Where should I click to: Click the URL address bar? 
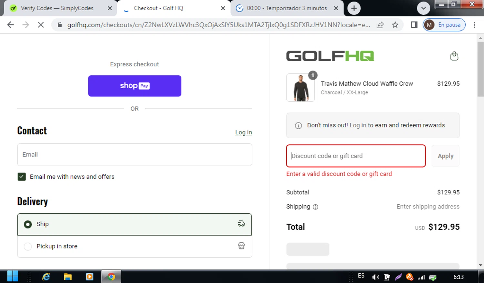click(218, 25)
